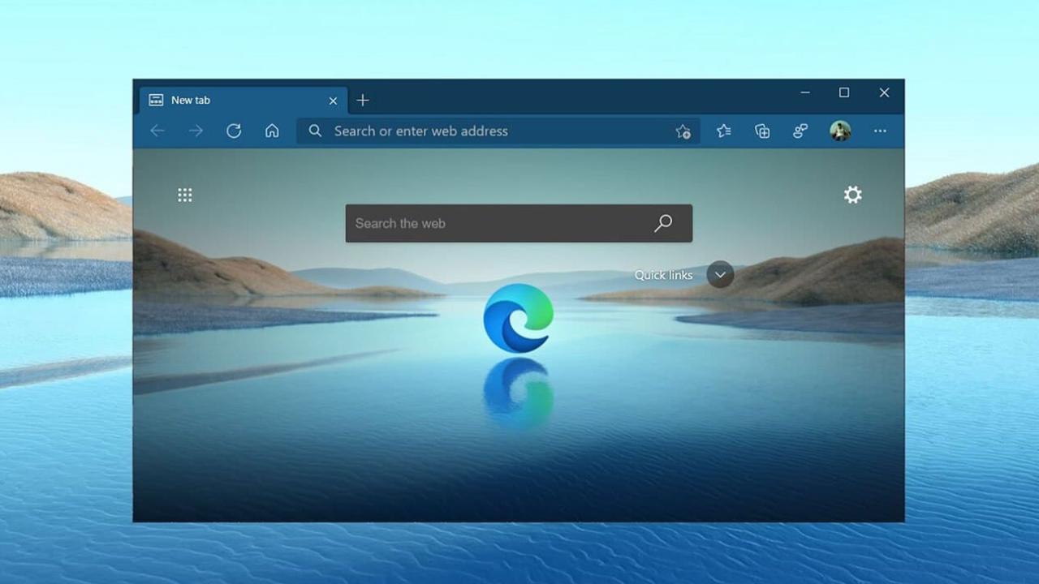Click the Quick links label
The image size is (1039, 584).
(663, 275)
